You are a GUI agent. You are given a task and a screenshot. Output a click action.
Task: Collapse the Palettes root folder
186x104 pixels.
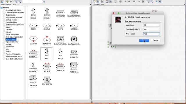(x=1, y=8)
